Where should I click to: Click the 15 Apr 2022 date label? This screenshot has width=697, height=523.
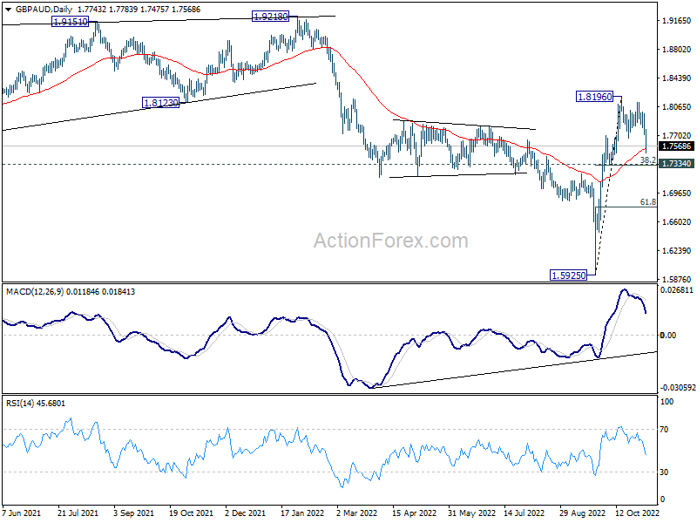pos(415,513)
